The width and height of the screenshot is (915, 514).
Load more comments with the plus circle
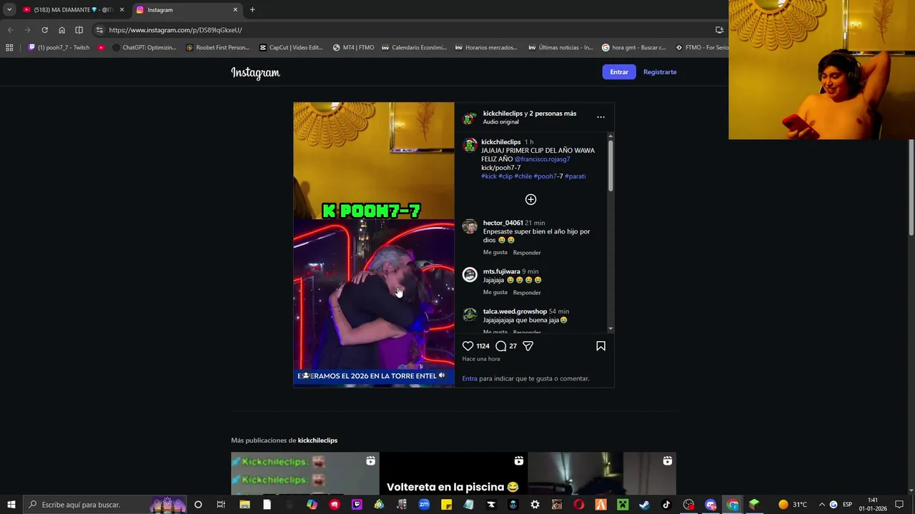[x=530, y=199]
